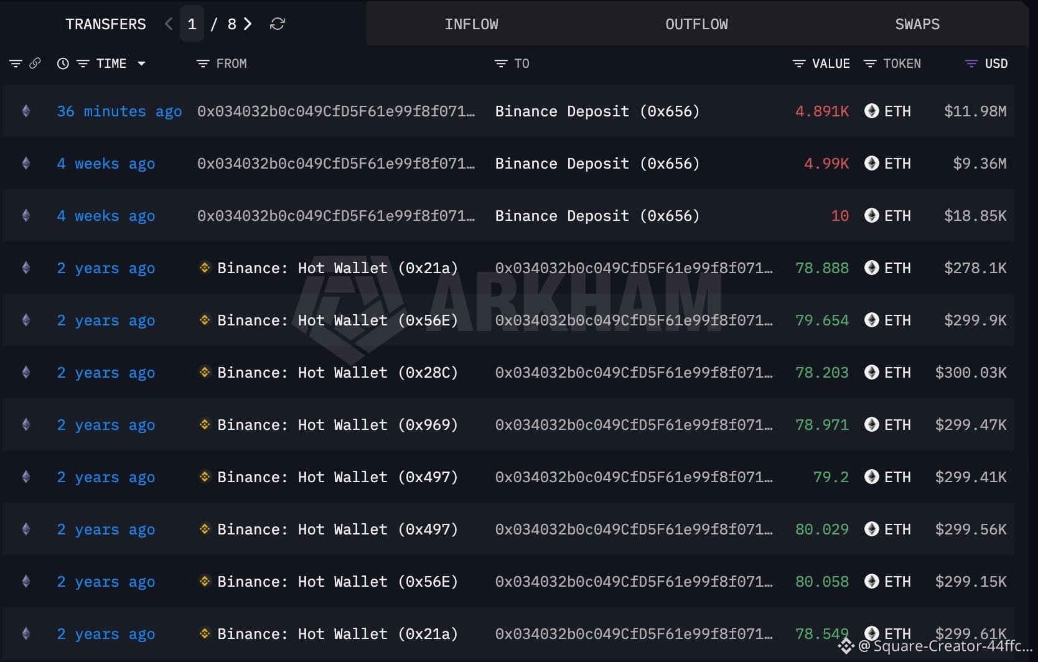1038x662 pixels.
Task: Switch to the OUTFLOW tab
Action: point(696,24)
